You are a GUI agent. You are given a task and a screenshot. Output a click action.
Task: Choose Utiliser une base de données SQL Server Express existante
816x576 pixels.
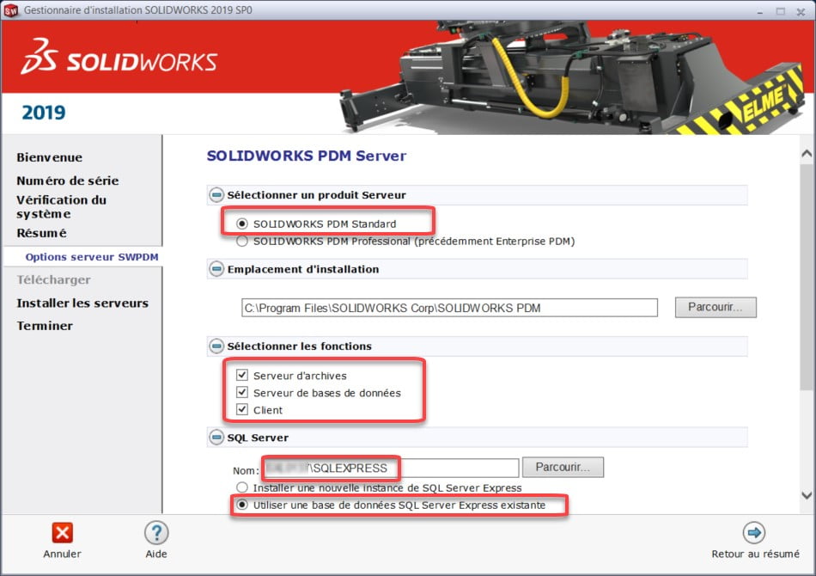242,505
